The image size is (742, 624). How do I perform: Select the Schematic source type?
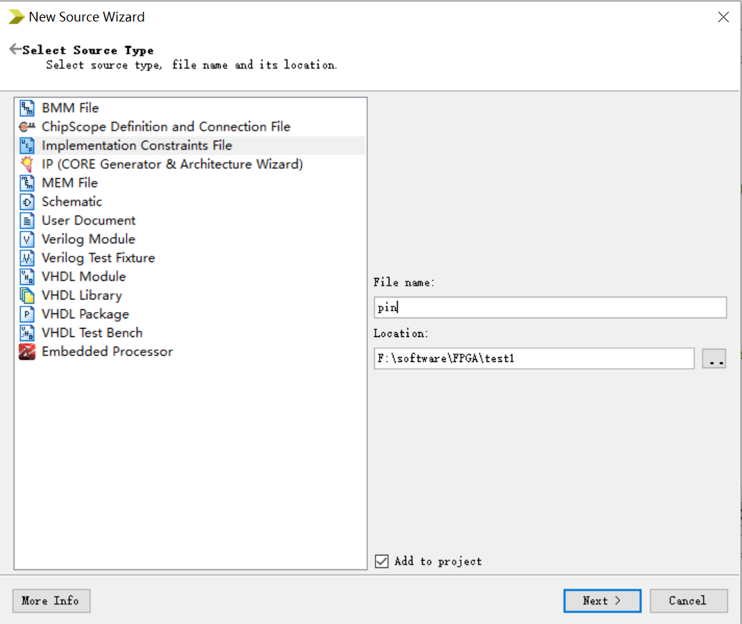pyautogui.click(x=71, y=201)
